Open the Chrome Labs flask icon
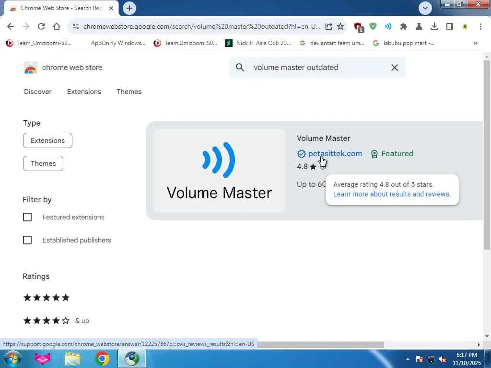This screenshot has height=368, width=491. click(x=419, y=27)
